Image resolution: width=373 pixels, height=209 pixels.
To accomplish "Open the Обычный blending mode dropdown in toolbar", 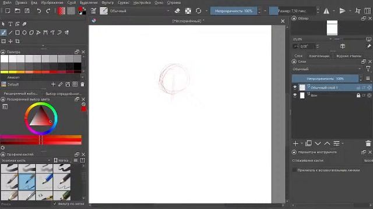I will 140,11.
